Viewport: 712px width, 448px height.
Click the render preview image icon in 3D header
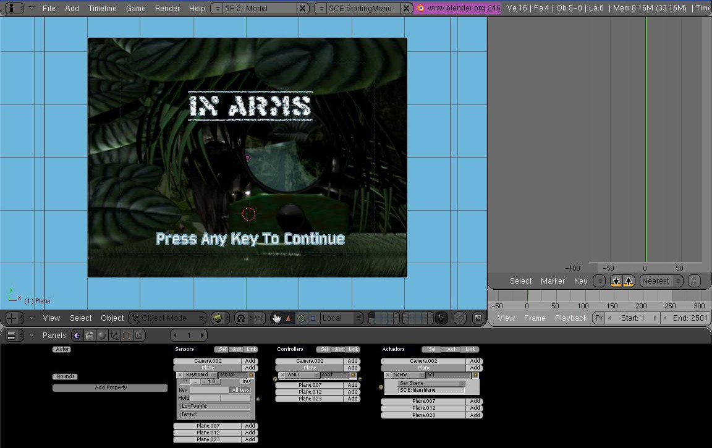click(x=478, y=318)
